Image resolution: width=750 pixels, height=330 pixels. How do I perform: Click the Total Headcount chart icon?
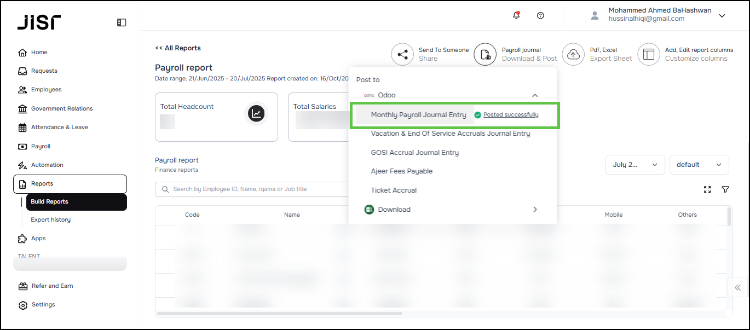click(x=256, y=113)
